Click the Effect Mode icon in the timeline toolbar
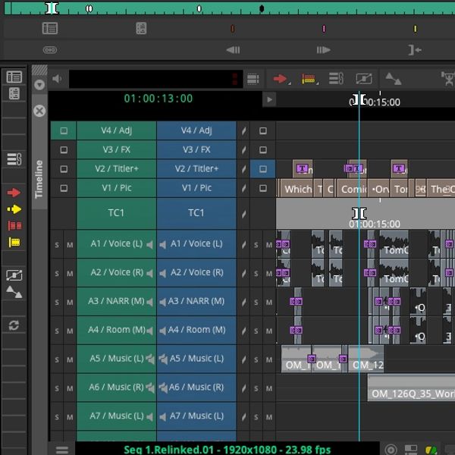Screen dimensions: 455x455 (x=253, y=79)
